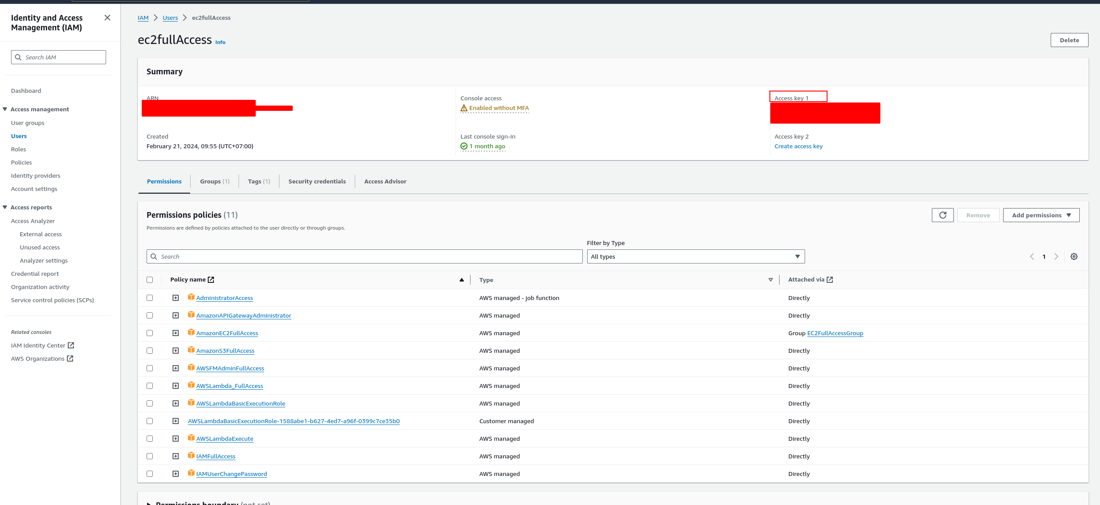Check the AmazonS3FullAccess policy checkbox
The width and height of the screenshot is (1100, 505).
point(150,351)
